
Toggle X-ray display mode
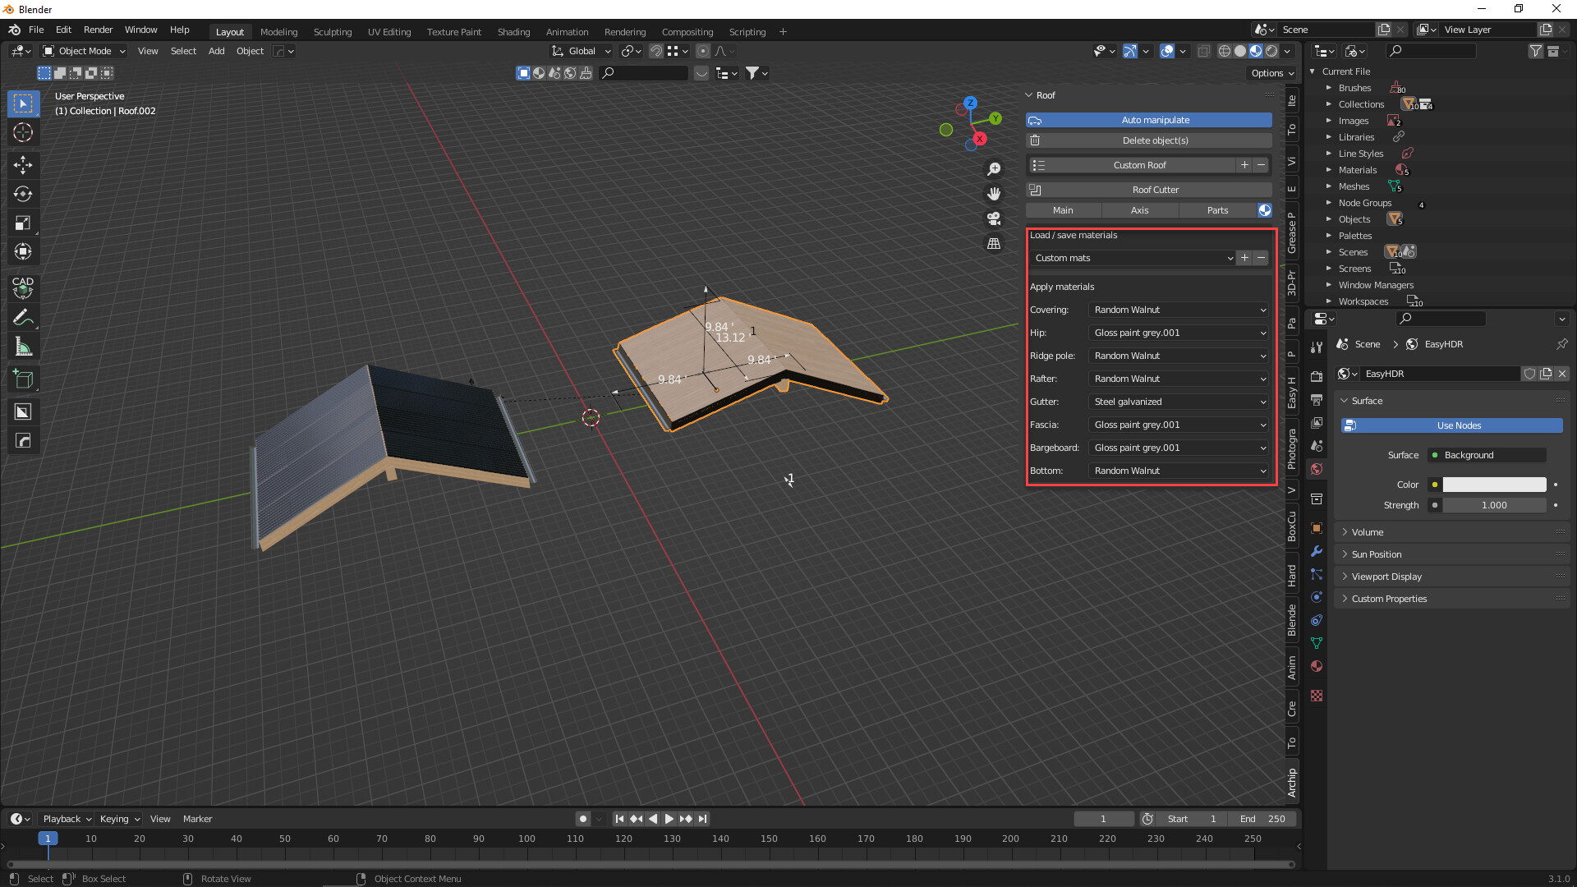tap(1203, 51)
